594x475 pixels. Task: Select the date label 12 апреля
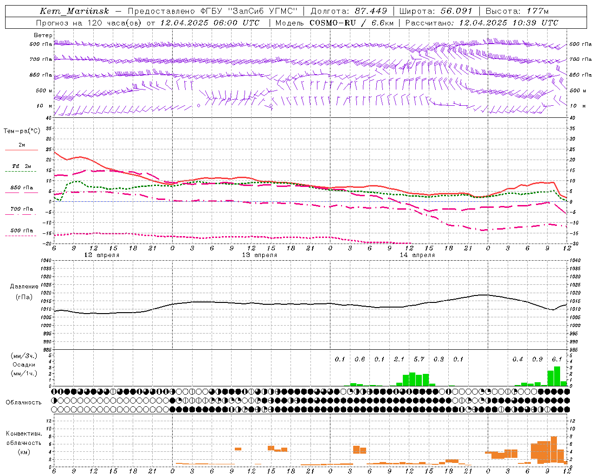tap(102, 255)
